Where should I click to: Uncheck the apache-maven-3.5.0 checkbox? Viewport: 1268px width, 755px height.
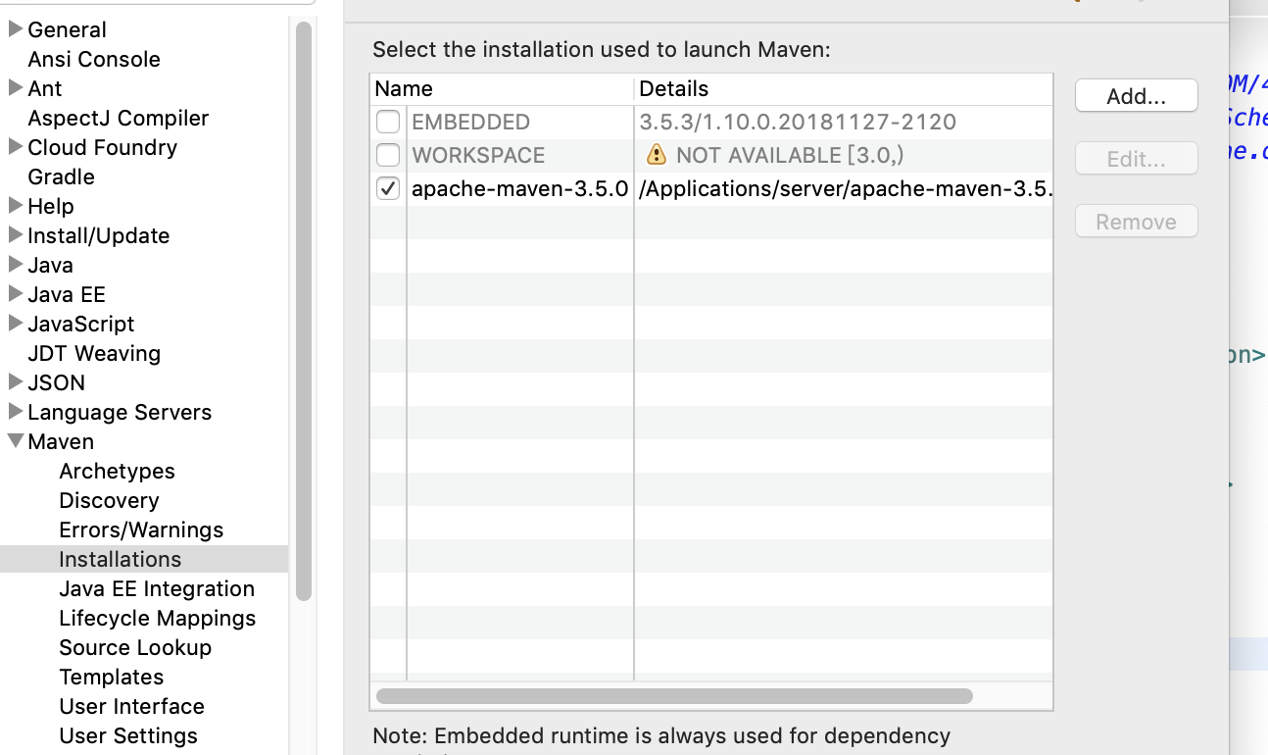[x=388, y=189]
